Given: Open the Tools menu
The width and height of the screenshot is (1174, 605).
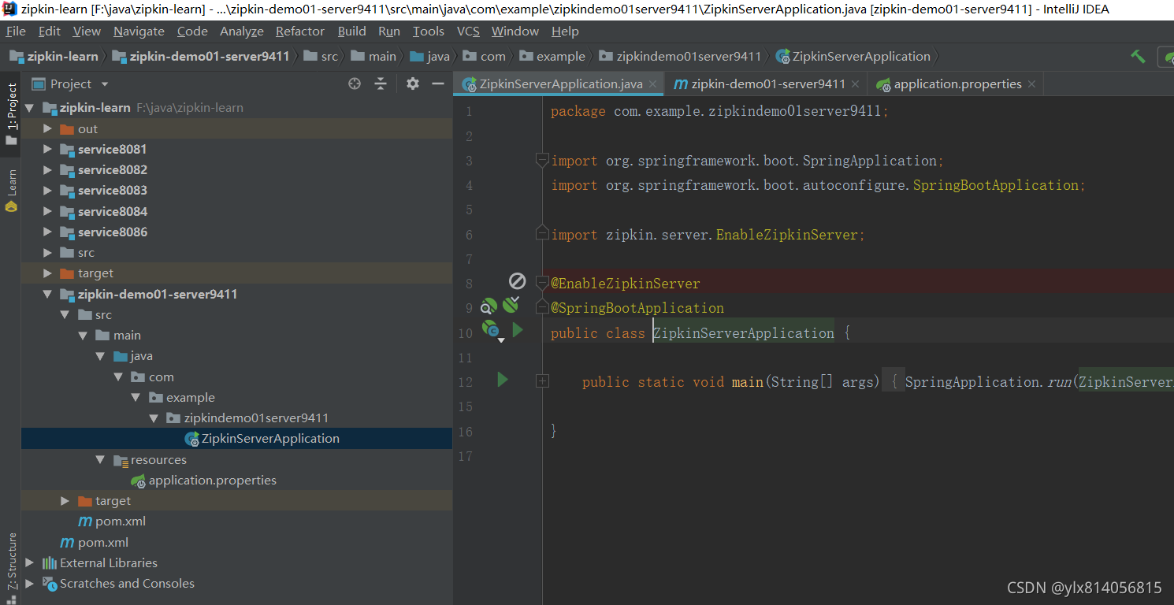Looking at the screenshot, I should tap(429, 31).
